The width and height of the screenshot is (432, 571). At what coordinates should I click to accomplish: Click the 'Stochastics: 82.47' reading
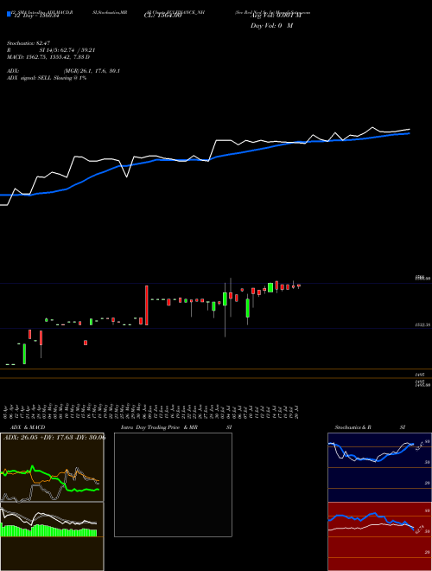(28, 43)
